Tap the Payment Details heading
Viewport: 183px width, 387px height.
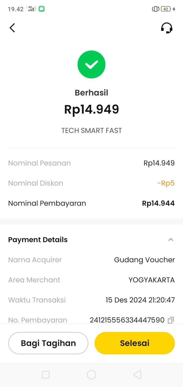pyautogui.click(x=38, y=240)
